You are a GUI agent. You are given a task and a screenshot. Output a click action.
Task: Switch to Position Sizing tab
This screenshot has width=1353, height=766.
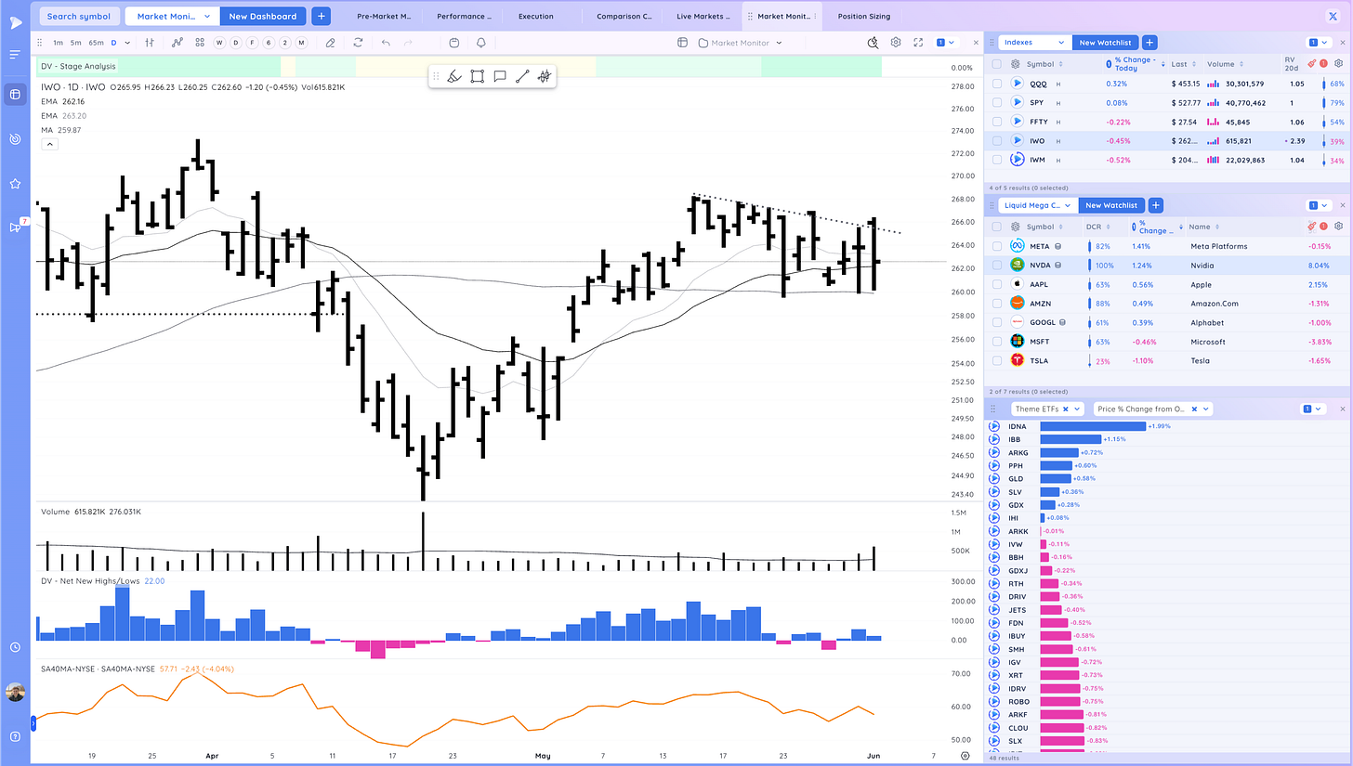(x=864, y=16)
